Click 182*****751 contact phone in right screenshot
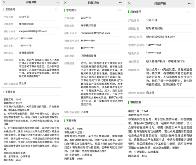The height and width of the screenshot is (165, 196). (154, 53)
